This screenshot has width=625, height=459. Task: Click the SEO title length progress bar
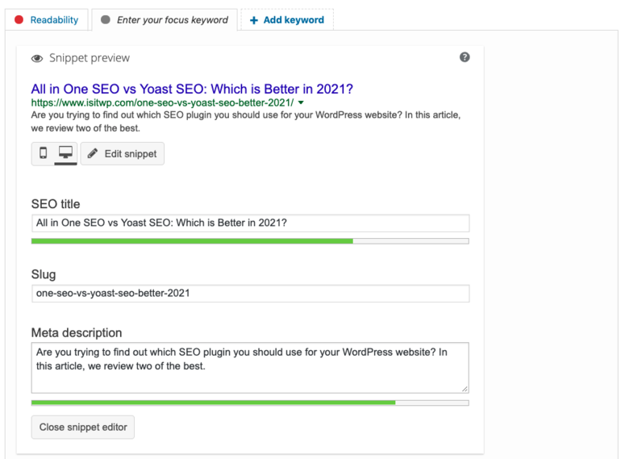[250, 241]
